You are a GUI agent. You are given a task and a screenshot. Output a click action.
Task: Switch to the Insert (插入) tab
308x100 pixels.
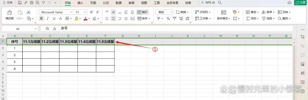click(x=80, y=3)
